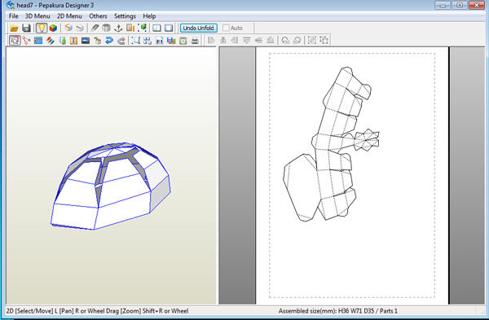This screenshot has height=320, width=489.
Task: Click the Pepakura Designer app icon in title bar
Action: click(11, 6)
